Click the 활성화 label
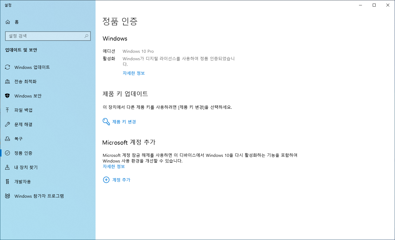Image resolution: width=395 pixels, height=240 pixels. (109, 59)
